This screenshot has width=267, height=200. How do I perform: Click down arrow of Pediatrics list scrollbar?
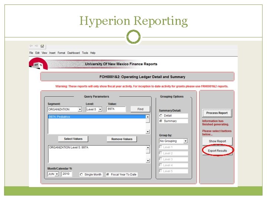[148, 131]
